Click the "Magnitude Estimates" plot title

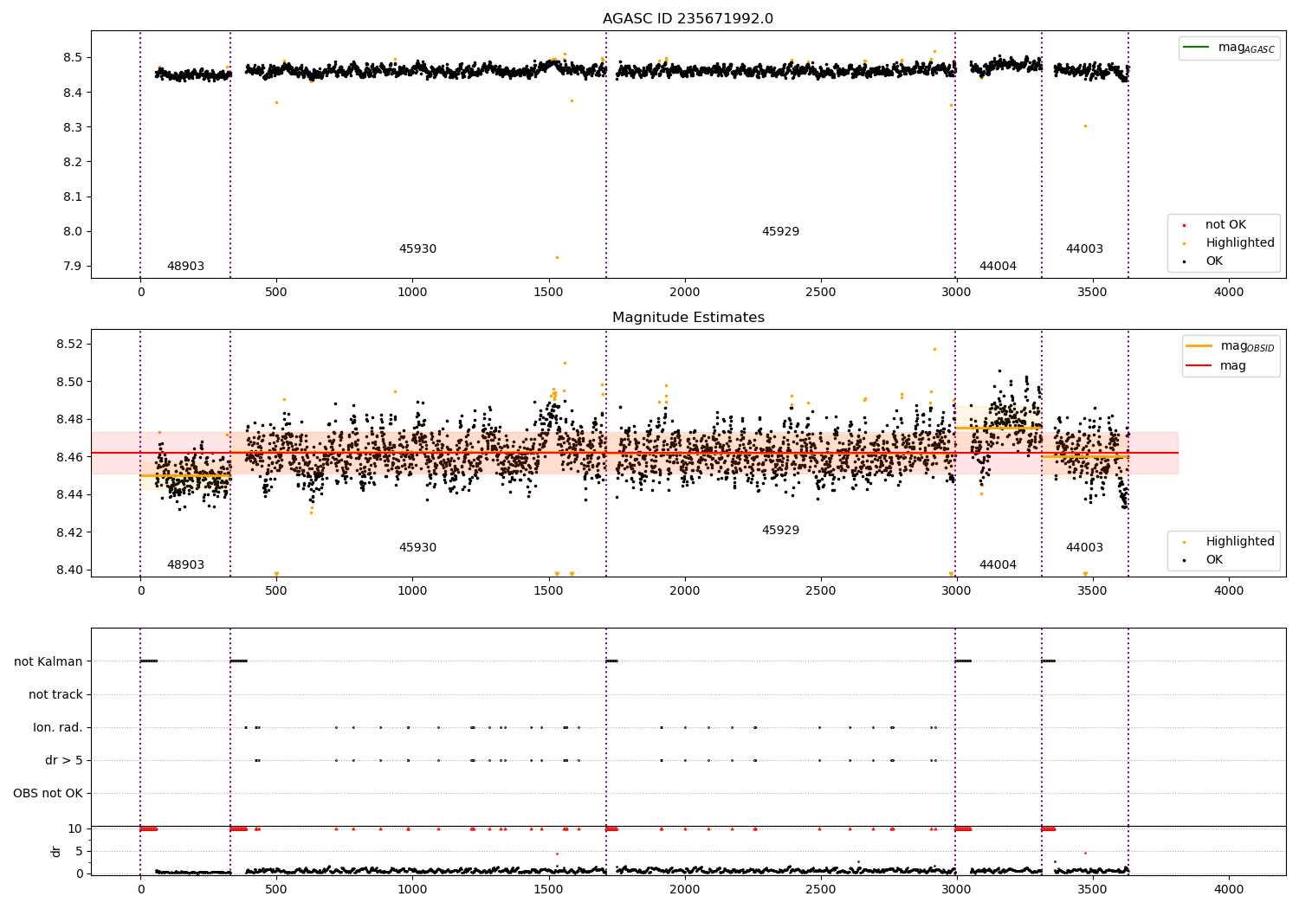point(688,318)
